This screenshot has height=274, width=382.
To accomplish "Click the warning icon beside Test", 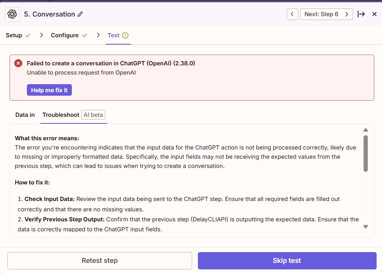I will point(125,35).
